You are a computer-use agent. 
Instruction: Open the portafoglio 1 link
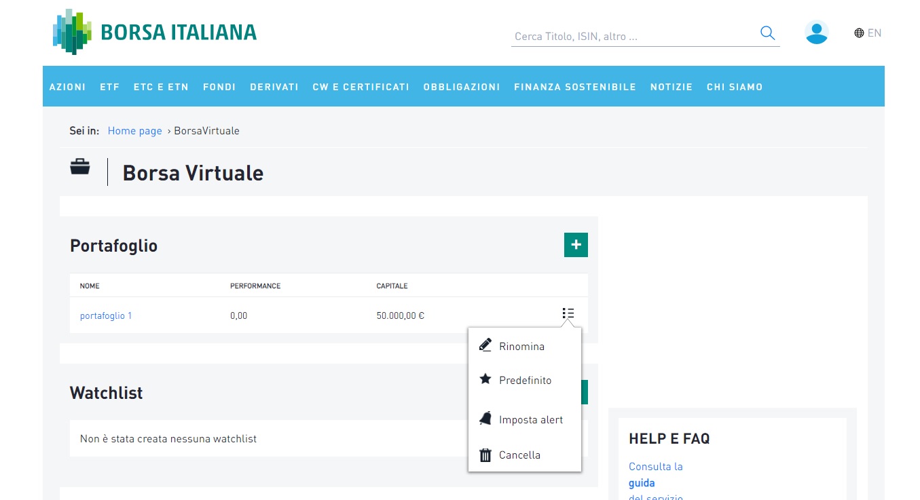(x=106, y=315)
